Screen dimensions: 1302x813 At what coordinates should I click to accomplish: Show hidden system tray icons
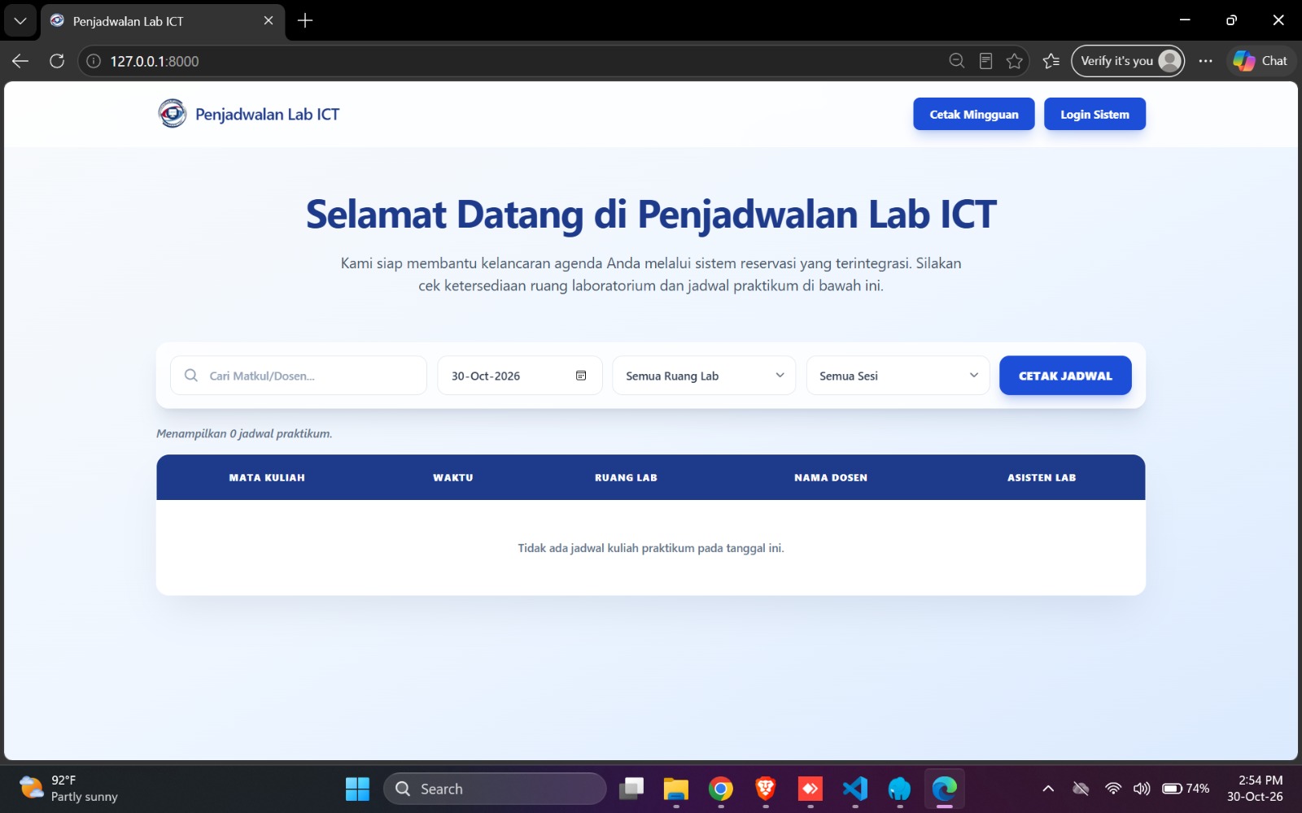click(x=1048, y=789)
